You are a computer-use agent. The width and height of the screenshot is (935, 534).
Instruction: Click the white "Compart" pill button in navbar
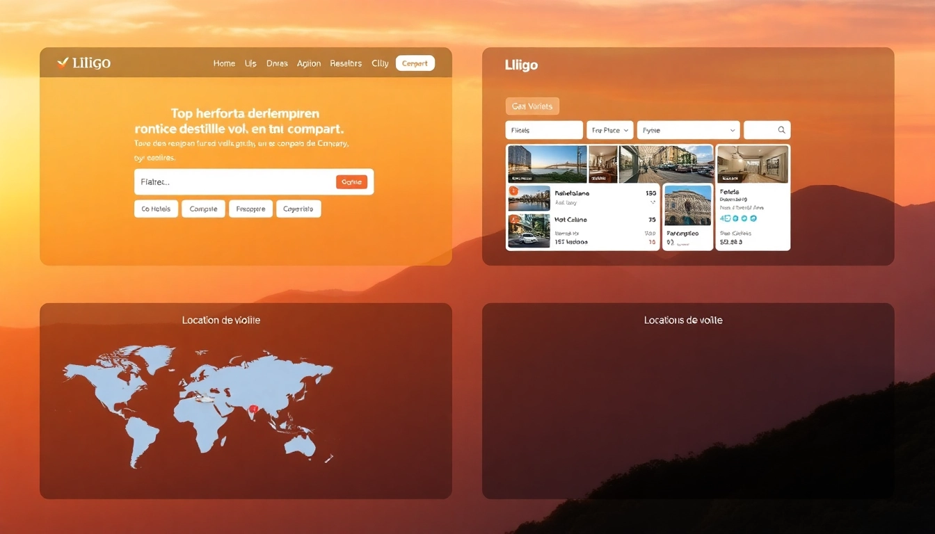(x=415, y=63)
